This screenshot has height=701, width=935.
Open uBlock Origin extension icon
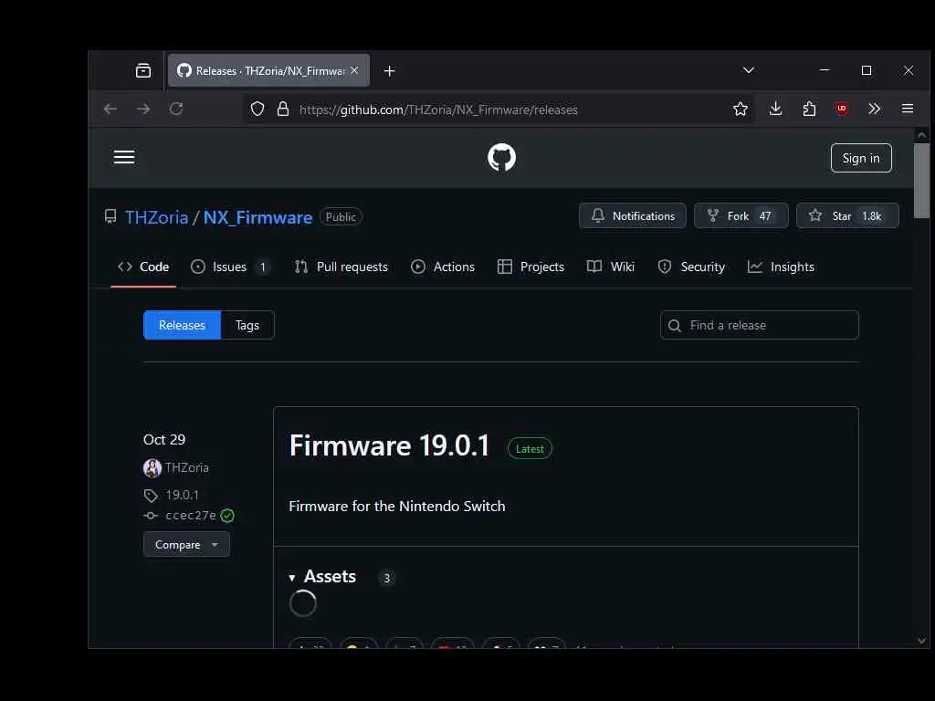pos(841,109)
